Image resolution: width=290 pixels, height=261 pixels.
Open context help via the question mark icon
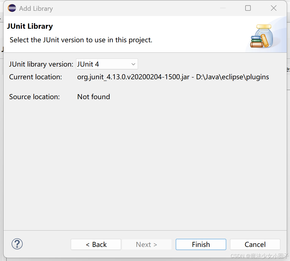pyautogui.click(x=17, y=244)
